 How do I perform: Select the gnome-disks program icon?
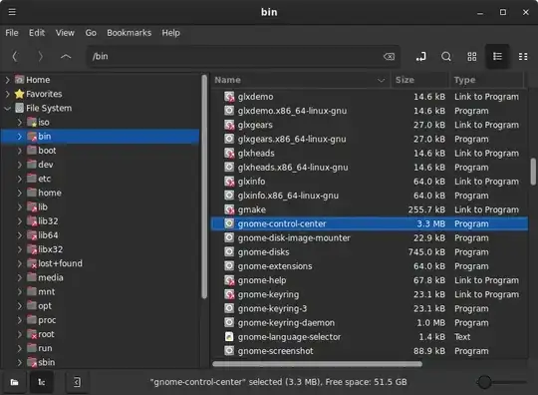pos(229,251)
